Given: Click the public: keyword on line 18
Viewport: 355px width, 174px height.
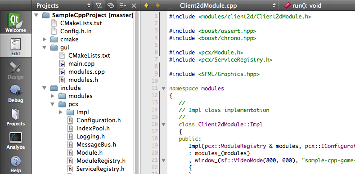Looking at the screenshot, I should tap(190, 139).
